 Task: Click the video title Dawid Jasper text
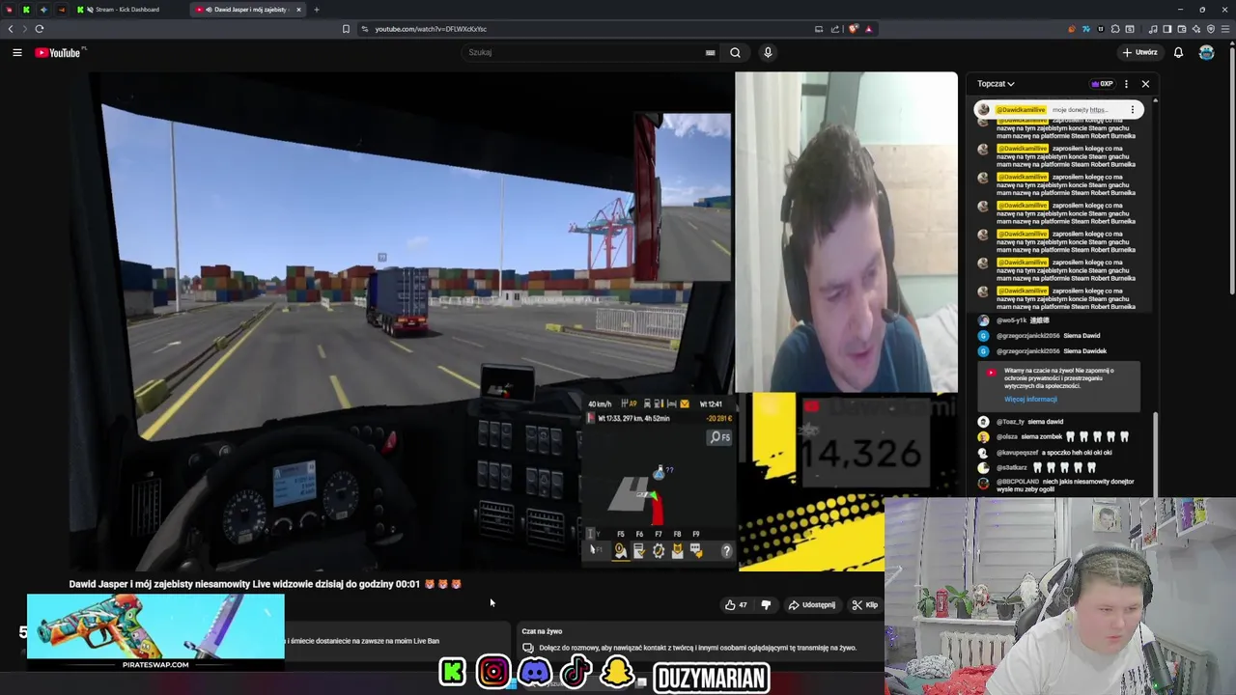265,584
